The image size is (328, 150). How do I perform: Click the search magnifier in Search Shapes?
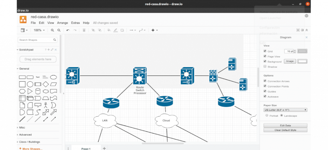54,40
